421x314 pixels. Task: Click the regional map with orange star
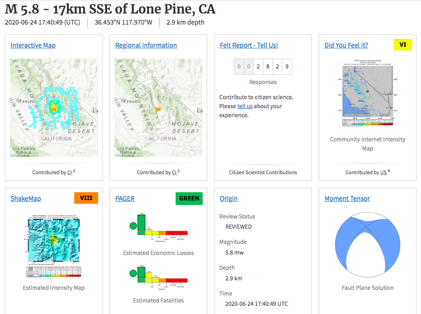coord(158,108)
